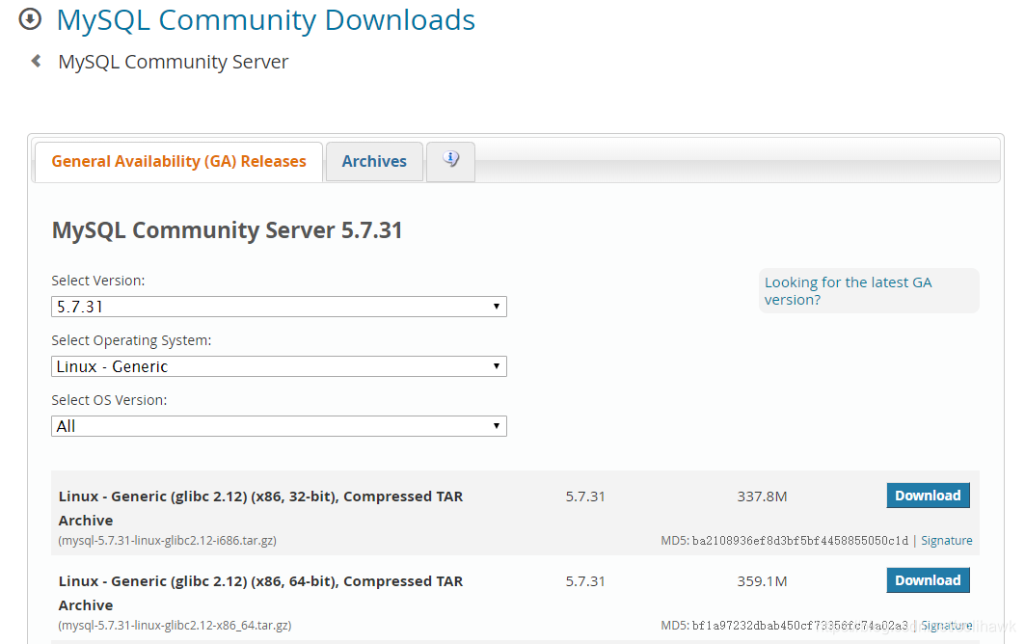Select the General Availability (GA) Releases tab

coord(178,161)
